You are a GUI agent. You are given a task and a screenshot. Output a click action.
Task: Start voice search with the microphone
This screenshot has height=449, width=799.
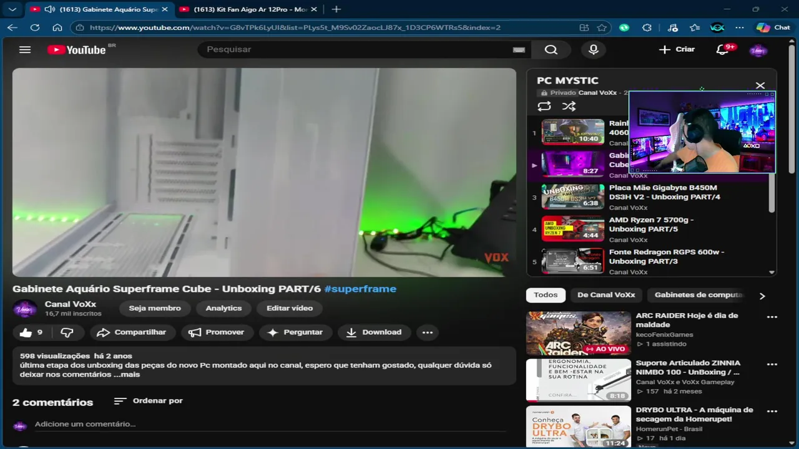(594, 50)
